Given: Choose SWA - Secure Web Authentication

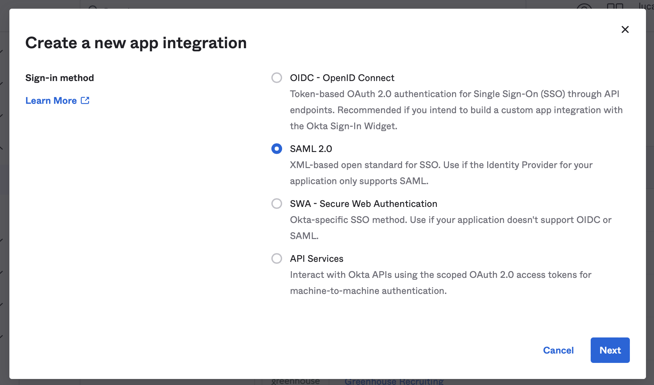Looking at the screenshot, I should 276,204.
